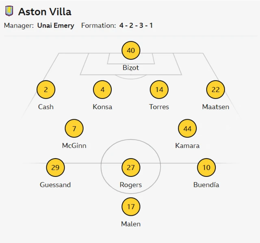
Task: Click Buendía's number 10 circle
Action: coord(206,168)
